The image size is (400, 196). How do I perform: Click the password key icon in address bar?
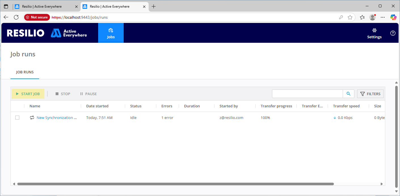point(341,17)
